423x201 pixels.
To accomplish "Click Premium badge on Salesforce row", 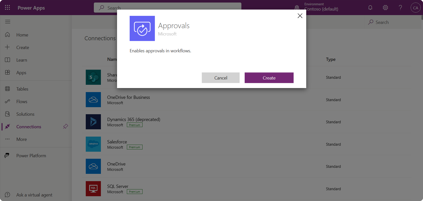I will 135,147.
